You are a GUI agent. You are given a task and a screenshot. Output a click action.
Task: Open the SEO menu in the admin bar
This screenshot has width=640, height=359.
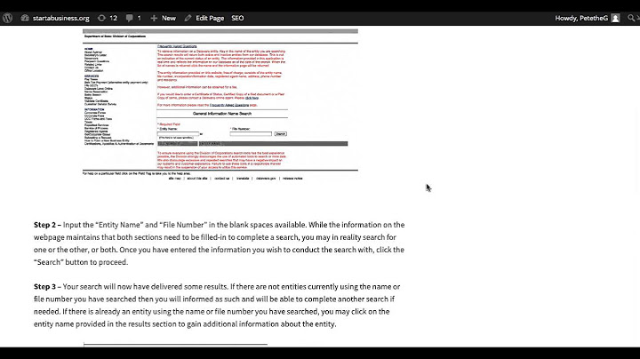(x=237, y=18)
